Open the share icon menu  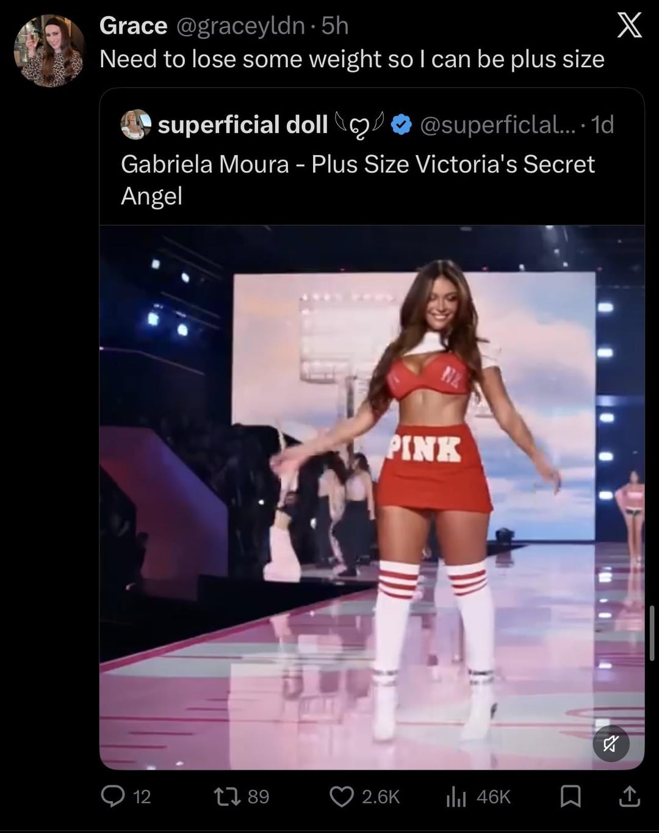pos(629,796)
